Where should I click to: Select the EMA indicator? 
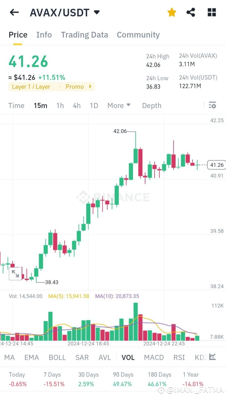coord(32,357)
